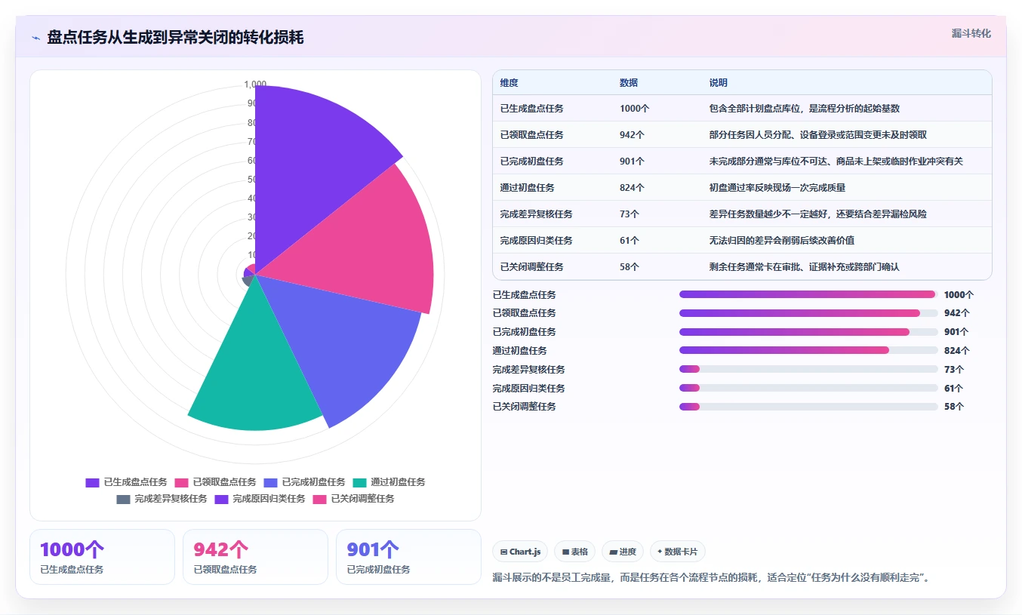Image resolution: width=1022 pixels, height=615 pixels.
Task: Click the 漏斗转化 tag in the header
Action: click(x=971, y=33)
